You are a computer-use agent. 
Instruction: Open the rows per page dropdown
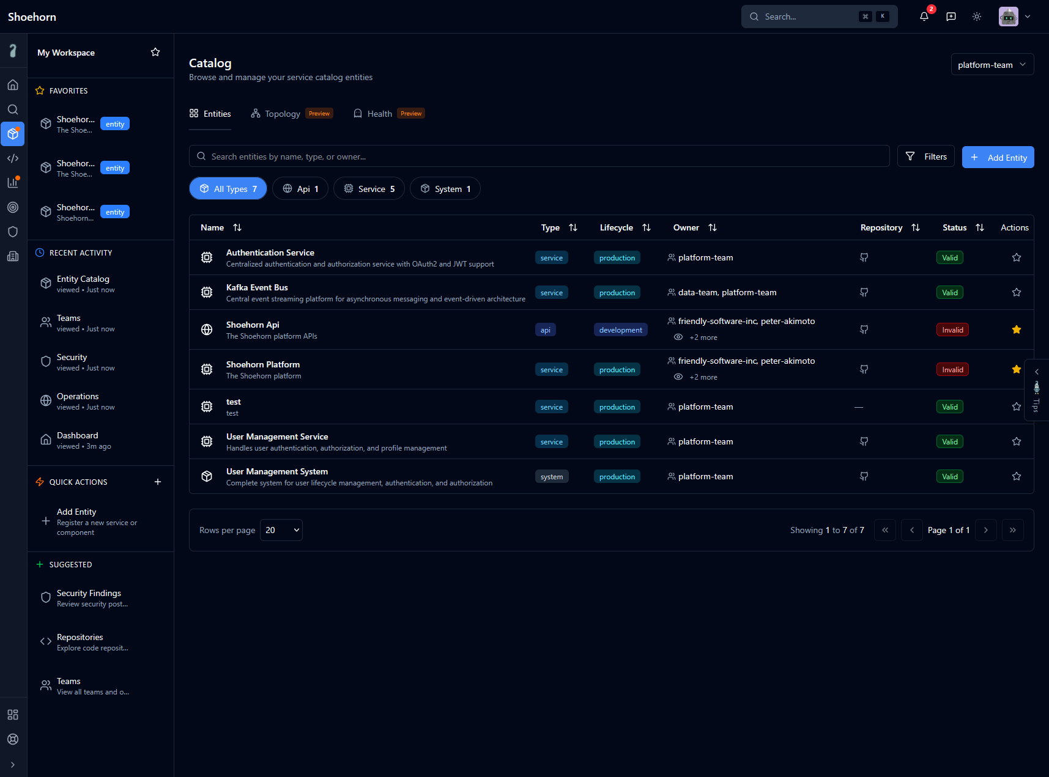pyautogui.click(x=281, y=530)
